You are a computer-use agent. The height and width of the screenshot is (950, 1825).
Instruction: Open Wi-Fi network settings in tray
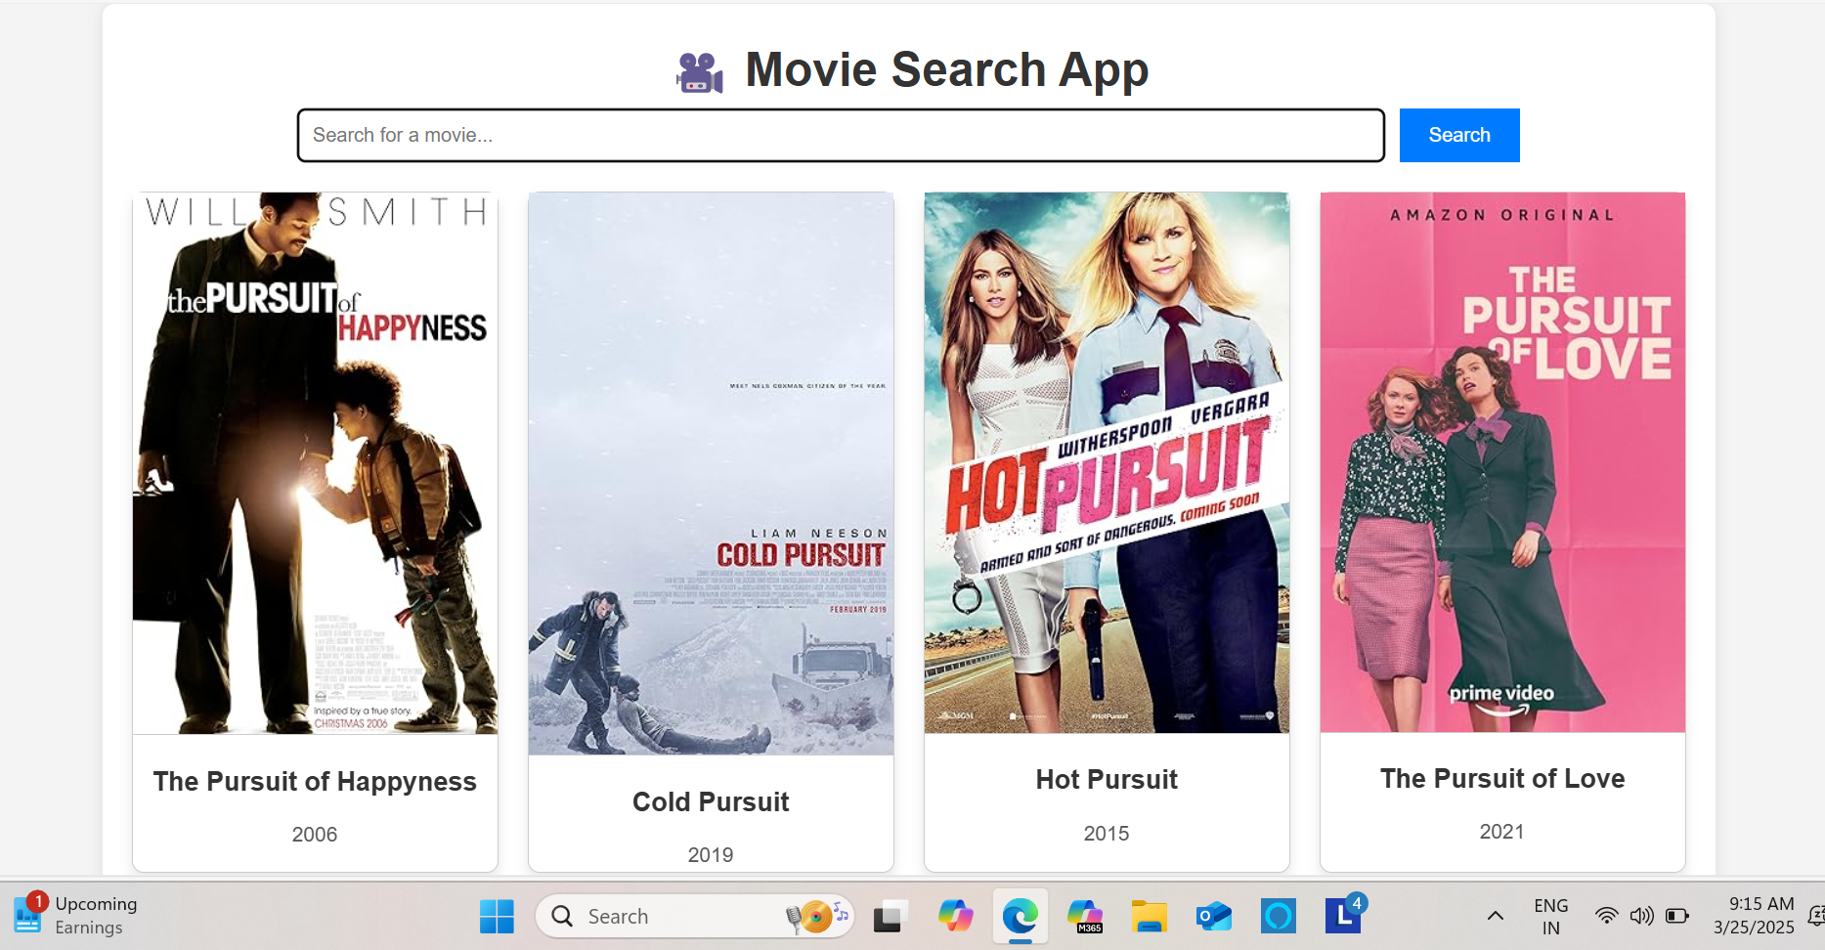tap(1606, 917)
